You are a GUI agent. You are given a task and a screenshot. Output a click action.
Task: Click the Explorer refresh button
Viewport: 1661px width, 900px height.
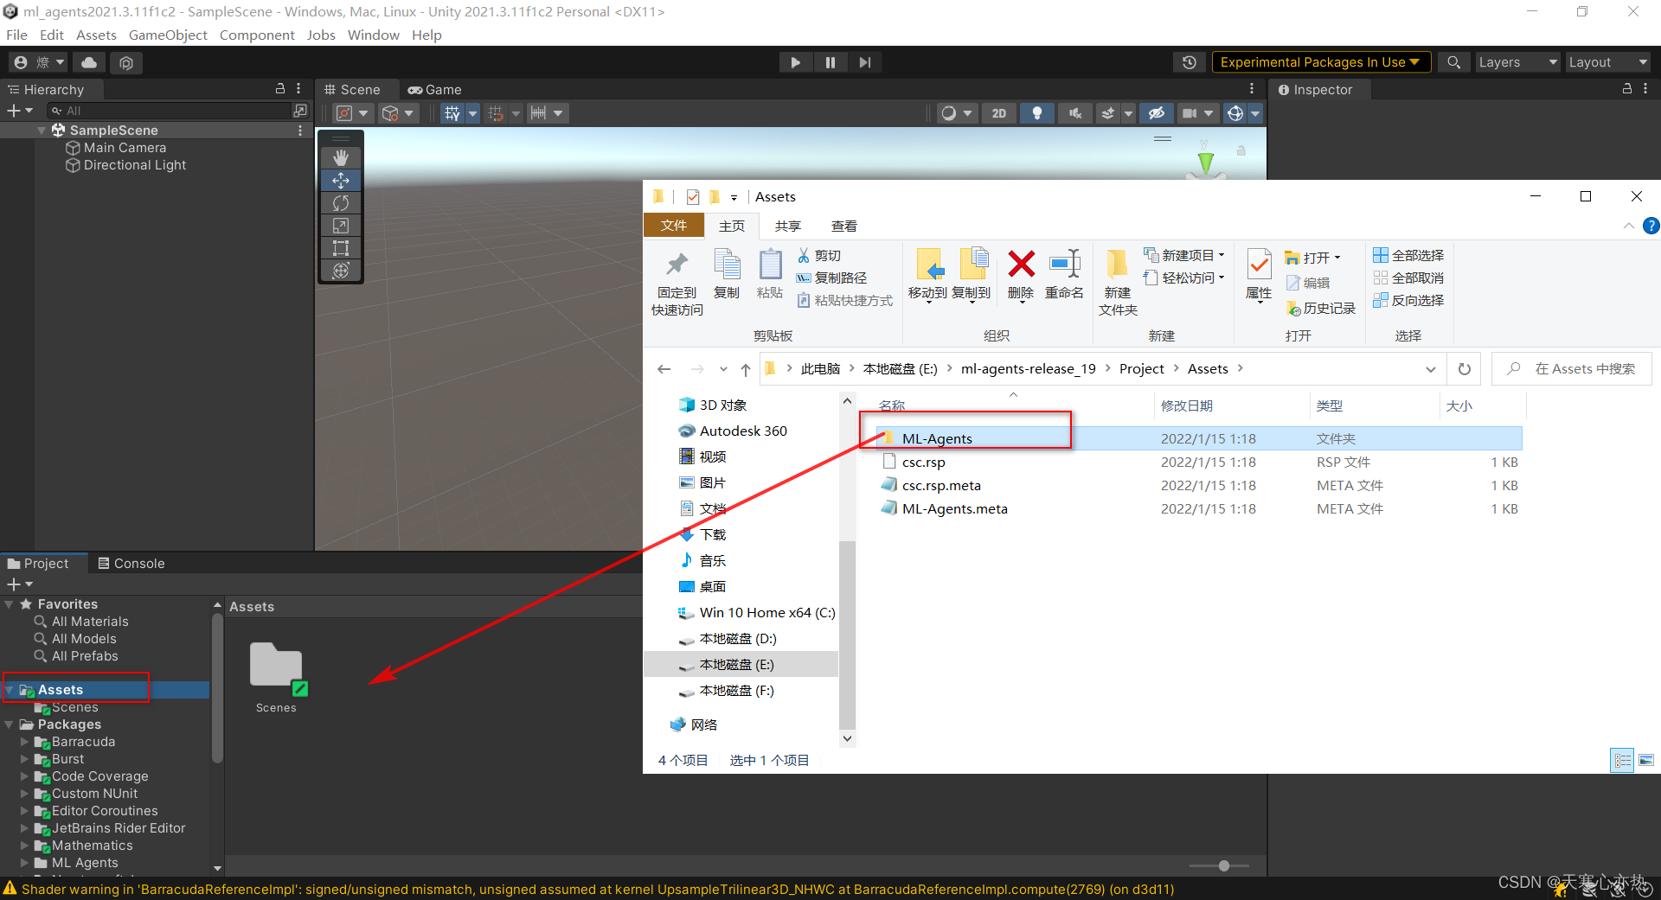click(1465, 369)
